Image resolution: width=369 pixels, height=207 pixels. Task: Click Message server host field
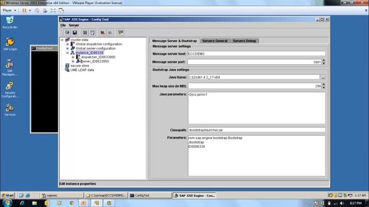pos(257,53)
